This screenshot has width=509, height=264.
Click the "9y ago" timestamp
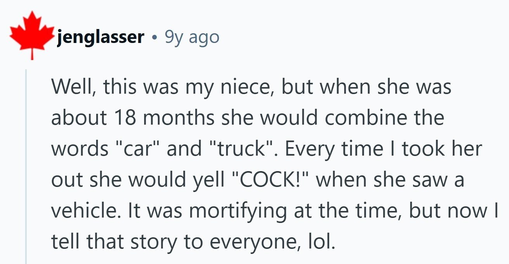[192, 38]
